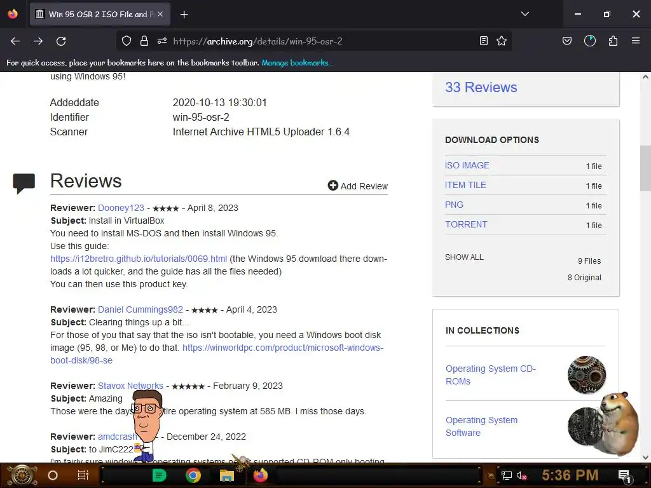Image resolution: width=651 pixels, height=488 pixels.
Task: Toggle reader view icon
Action: (483, 41)
